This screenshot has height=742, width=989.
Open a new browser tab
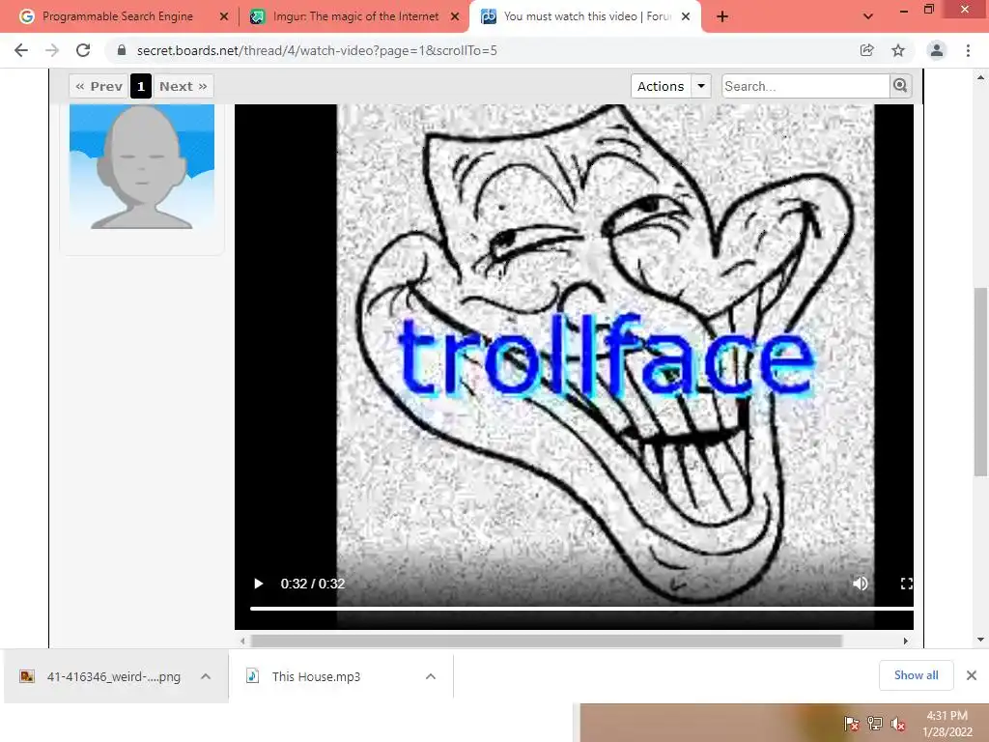pos(722,17)
